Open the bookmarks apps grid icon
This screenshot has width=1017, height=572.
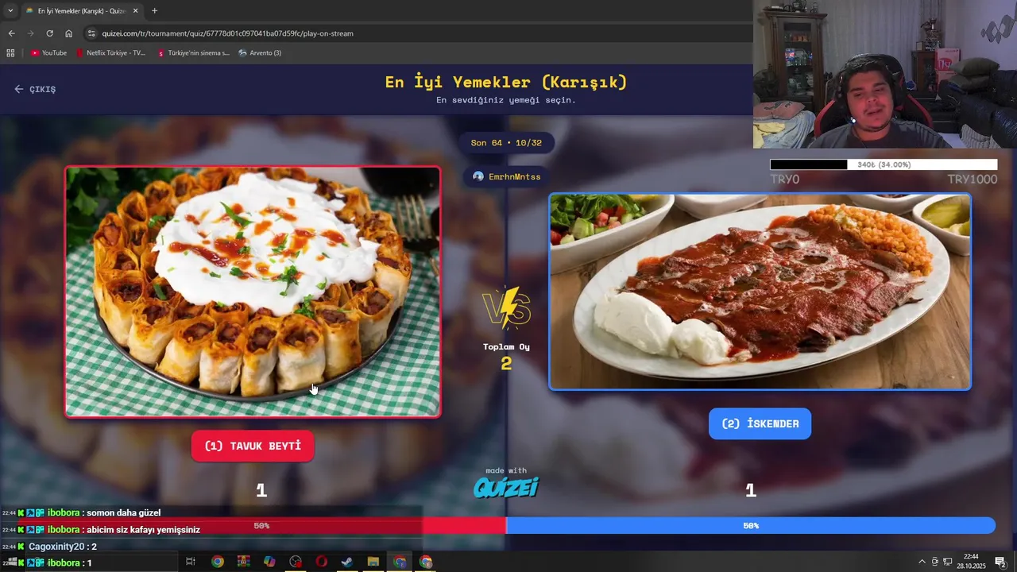[10, 53]
